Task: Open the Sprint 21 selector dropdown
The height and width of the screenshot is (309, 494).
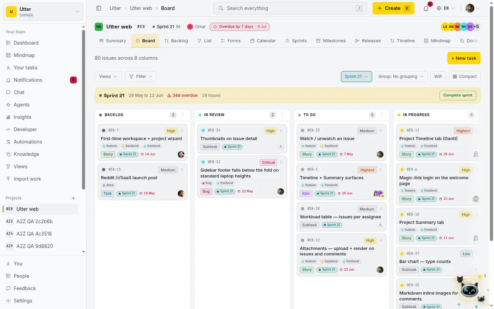Action: [357, 76]
